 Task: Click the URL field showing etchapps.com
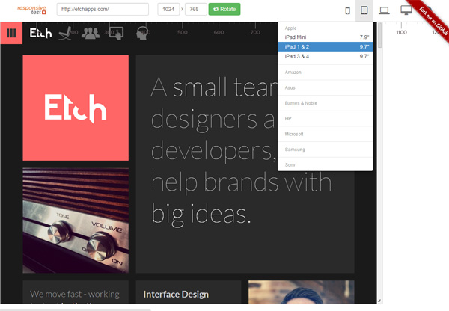[103, 9]
